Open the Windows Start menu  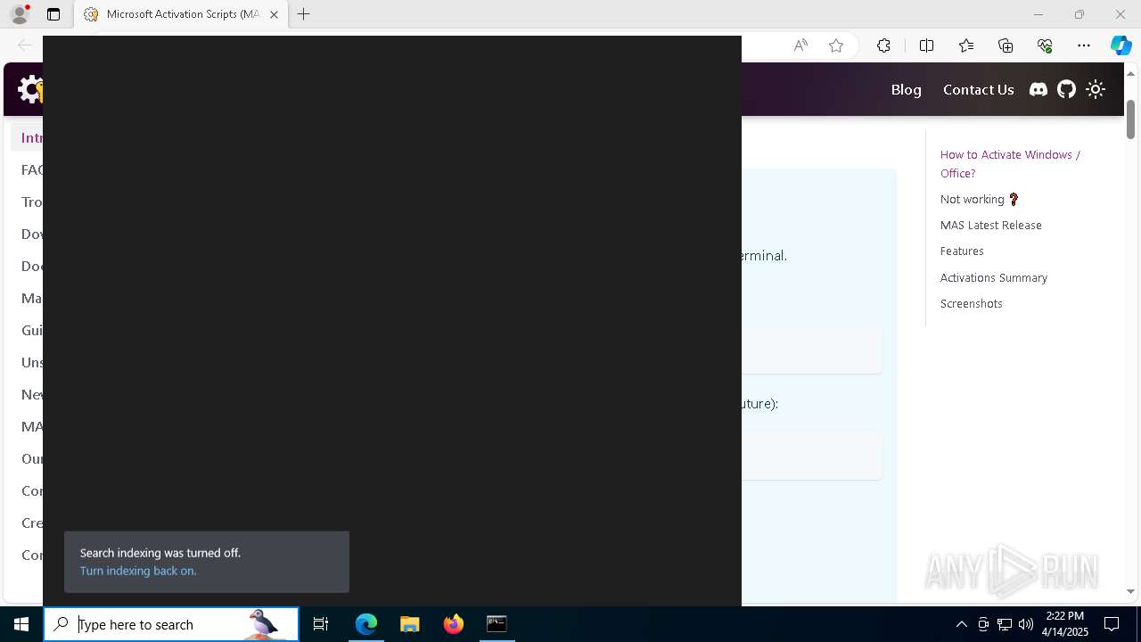[21, 624]
